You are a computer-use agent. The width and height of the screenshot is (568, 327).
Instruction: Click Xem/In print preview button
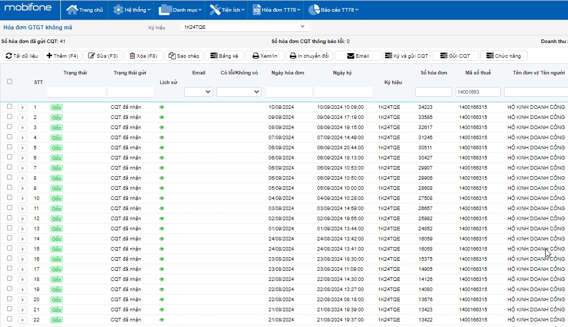pyautogui.click(x=265, y=56)
